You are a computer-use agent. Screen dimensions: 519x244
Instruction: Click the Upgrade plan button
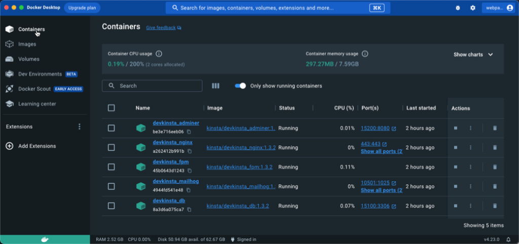point(82,8)
